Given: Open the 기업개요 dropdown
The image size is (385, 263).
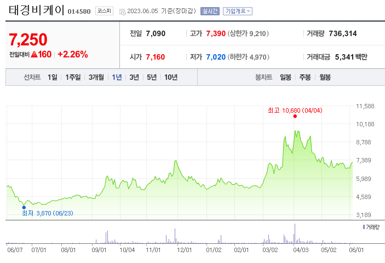Looking at the screenshot, I should [x=238, y=11].
